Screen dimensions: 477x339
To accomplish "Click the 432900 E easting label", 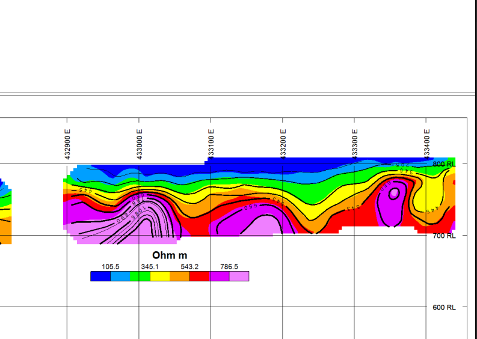I will pos(67,144).
